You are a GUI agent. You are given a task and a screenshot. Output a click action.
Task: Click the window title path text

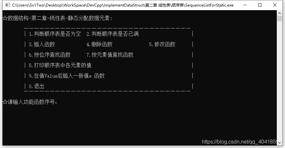pyautogui.click(x=123, y=5)
